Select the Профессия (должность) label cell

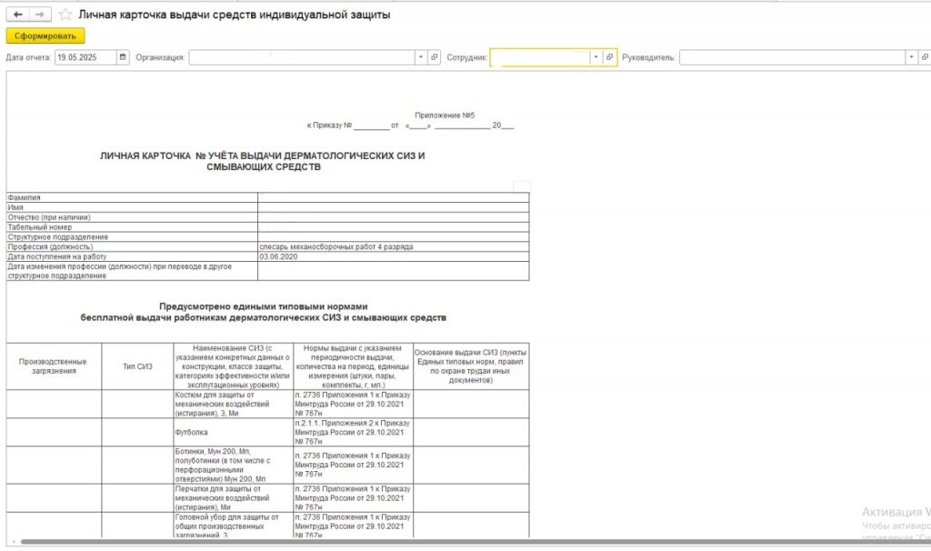coord(132,246)
